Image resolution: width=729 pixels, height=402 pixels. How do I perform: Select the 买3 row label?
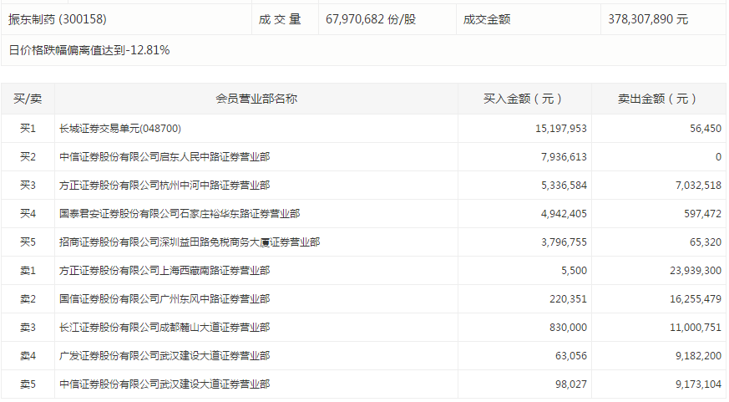pos(28,186)
